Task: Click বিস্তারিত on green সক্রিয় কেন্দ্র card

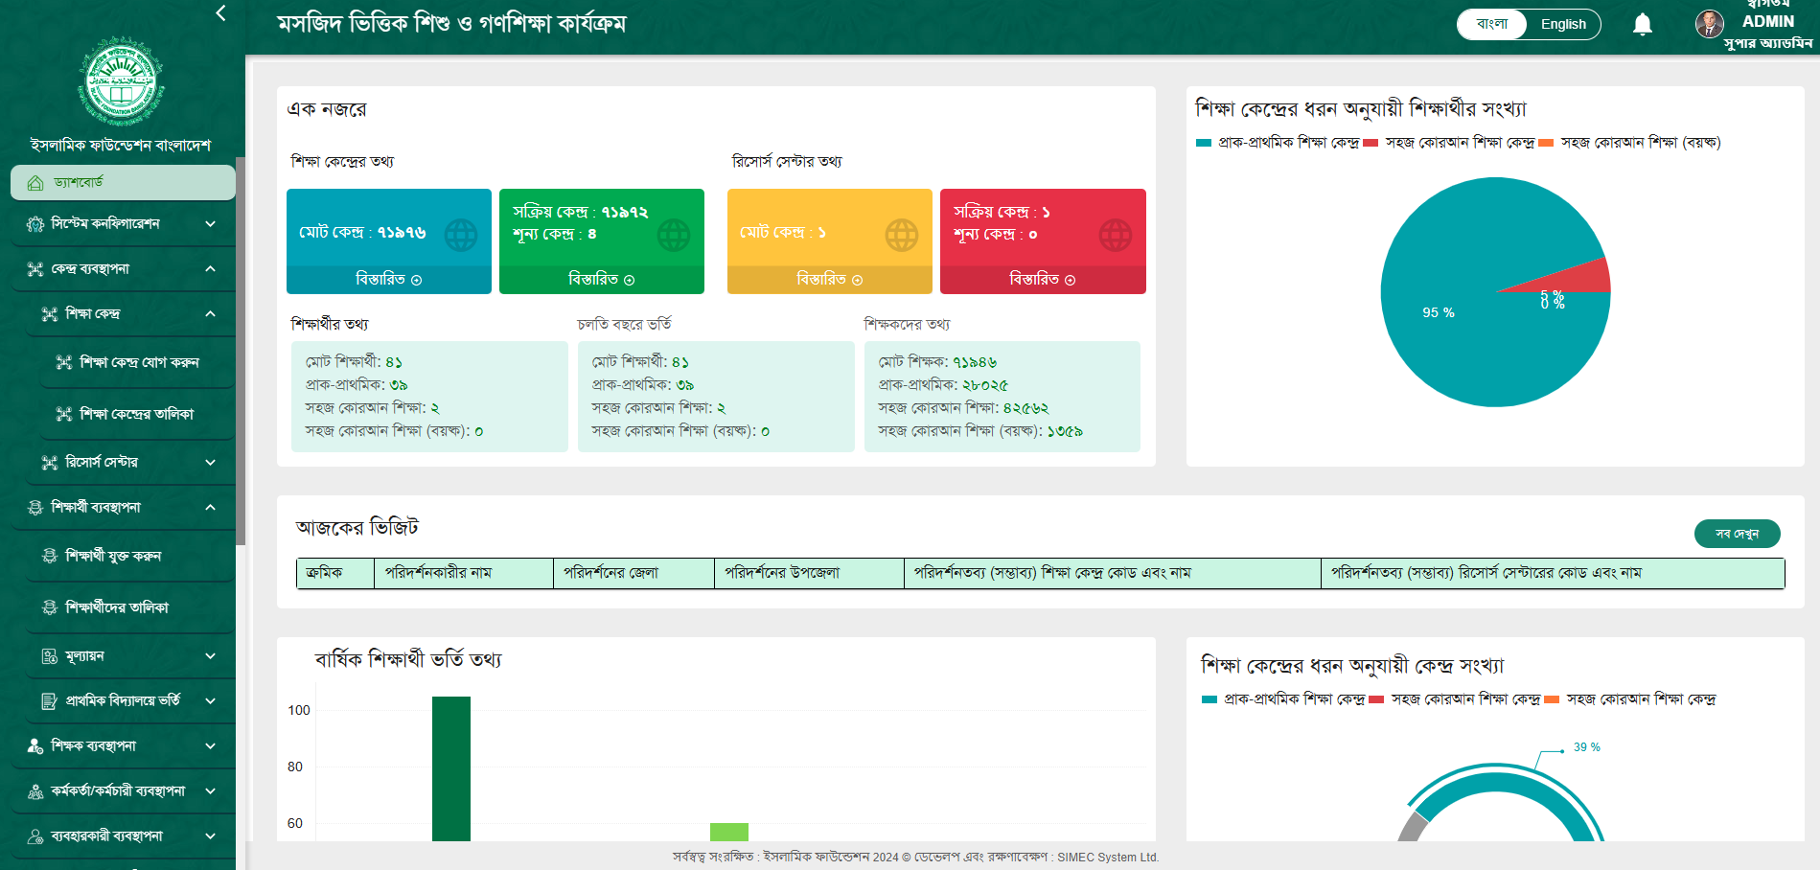Action: click(602, 280)
